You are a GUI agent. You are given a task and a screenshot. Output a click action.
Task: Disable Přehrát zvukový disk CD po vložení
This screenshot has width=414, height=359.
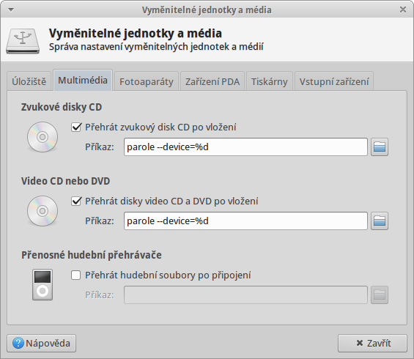click(76, 127)
